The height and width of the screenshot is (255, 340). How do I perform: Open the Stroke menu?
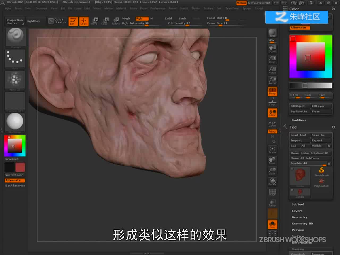point(195,8)
